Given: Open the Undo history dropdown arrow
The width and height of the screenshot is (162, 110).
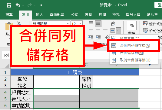Looking at the screenshot, I should tap(23, 5).
